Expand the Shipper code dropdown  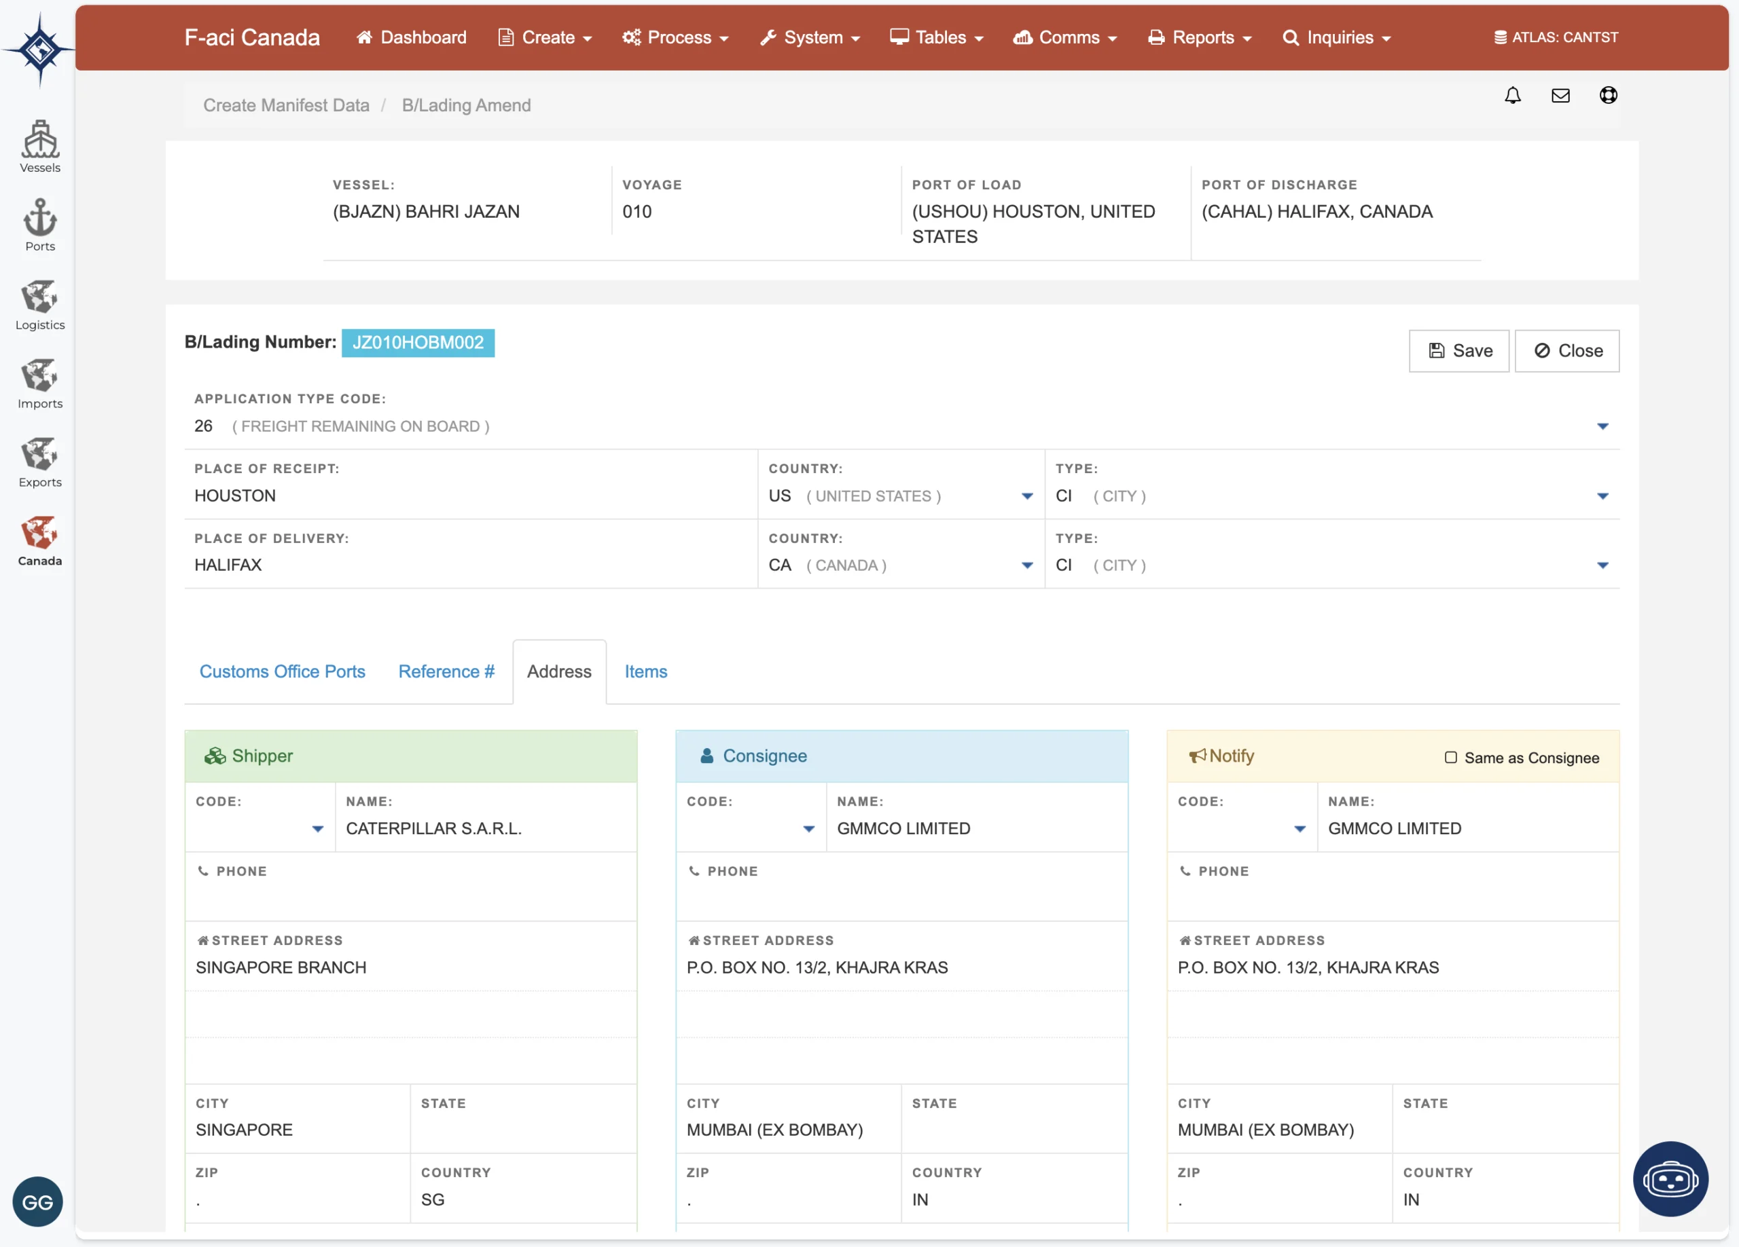pos(317,829)
